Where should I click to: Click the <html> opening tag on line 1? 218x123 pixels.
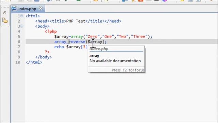(x=33, y=16)
